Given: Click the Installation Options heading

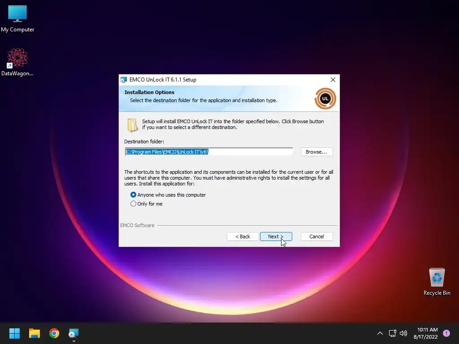Looking at the screenshot, I should (149, 92).
